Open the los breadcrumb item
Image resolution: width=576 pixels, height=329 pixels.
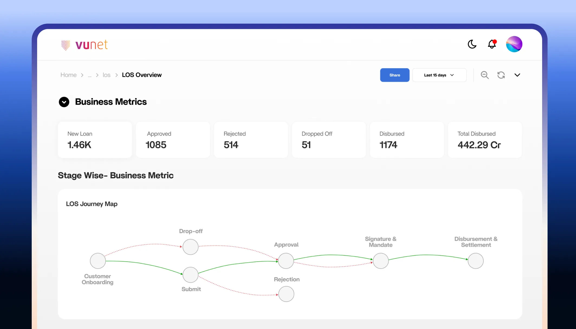(x=106, y=75)
